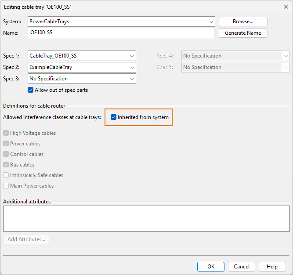This screenshot has height=275, width=293.
Task: Click the Browse button
Action: pyautogui.click(x=242, y=22)
